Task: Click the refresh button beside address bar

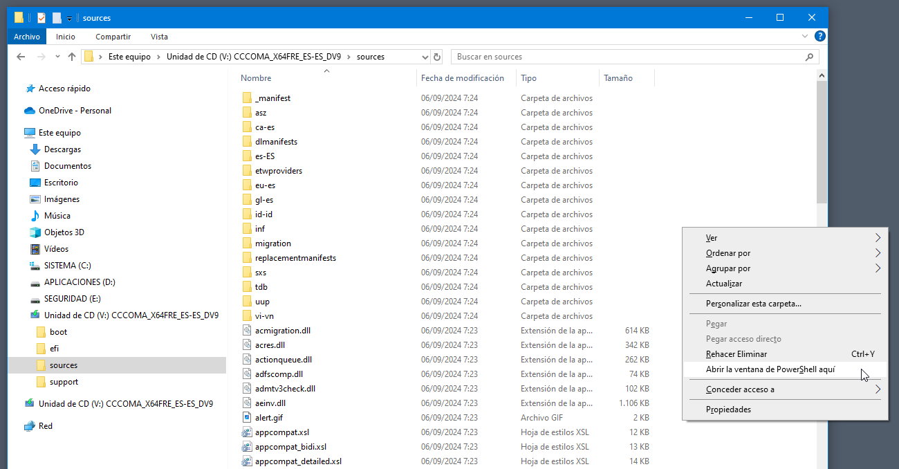Action: coord(437,57)
